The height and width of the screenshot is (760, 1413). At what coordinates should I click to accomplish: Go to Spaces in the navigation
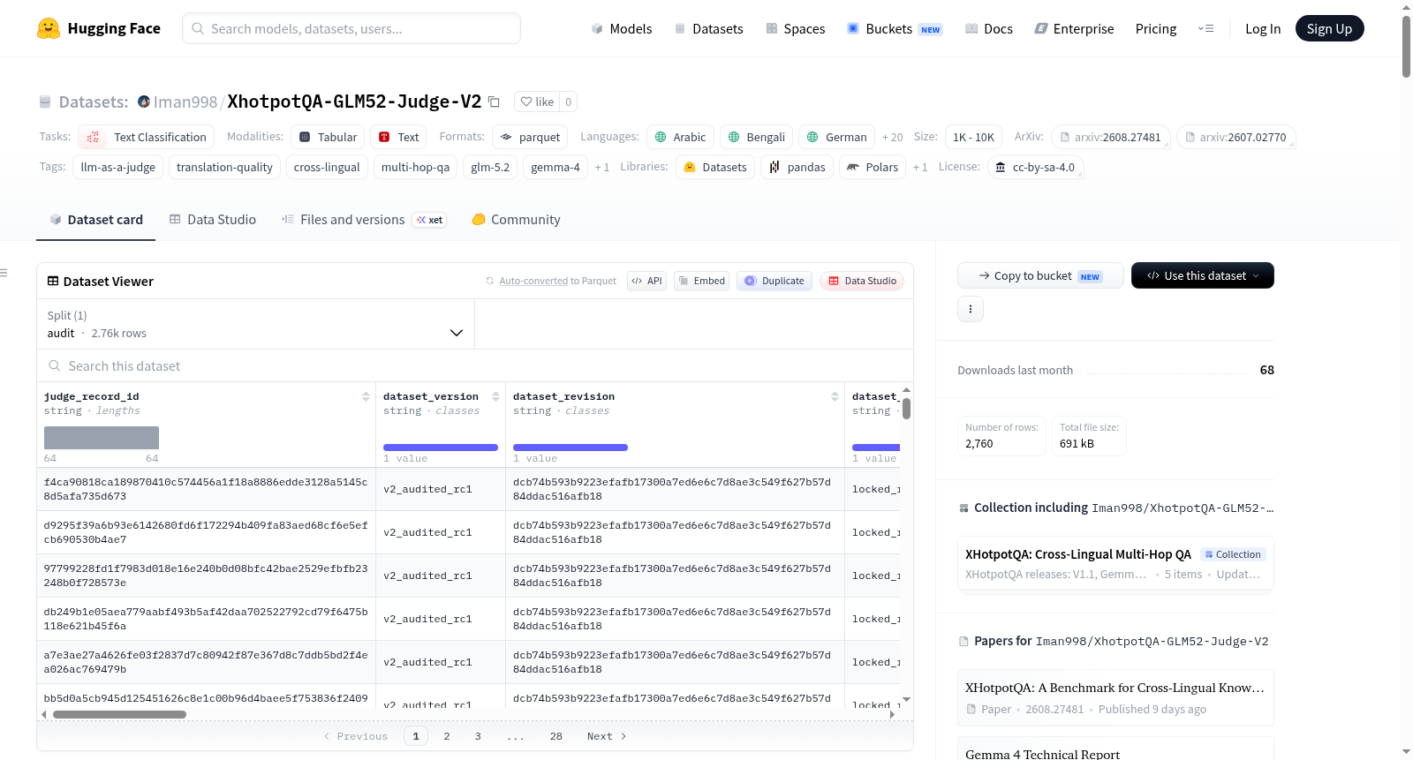click(796, 28)
